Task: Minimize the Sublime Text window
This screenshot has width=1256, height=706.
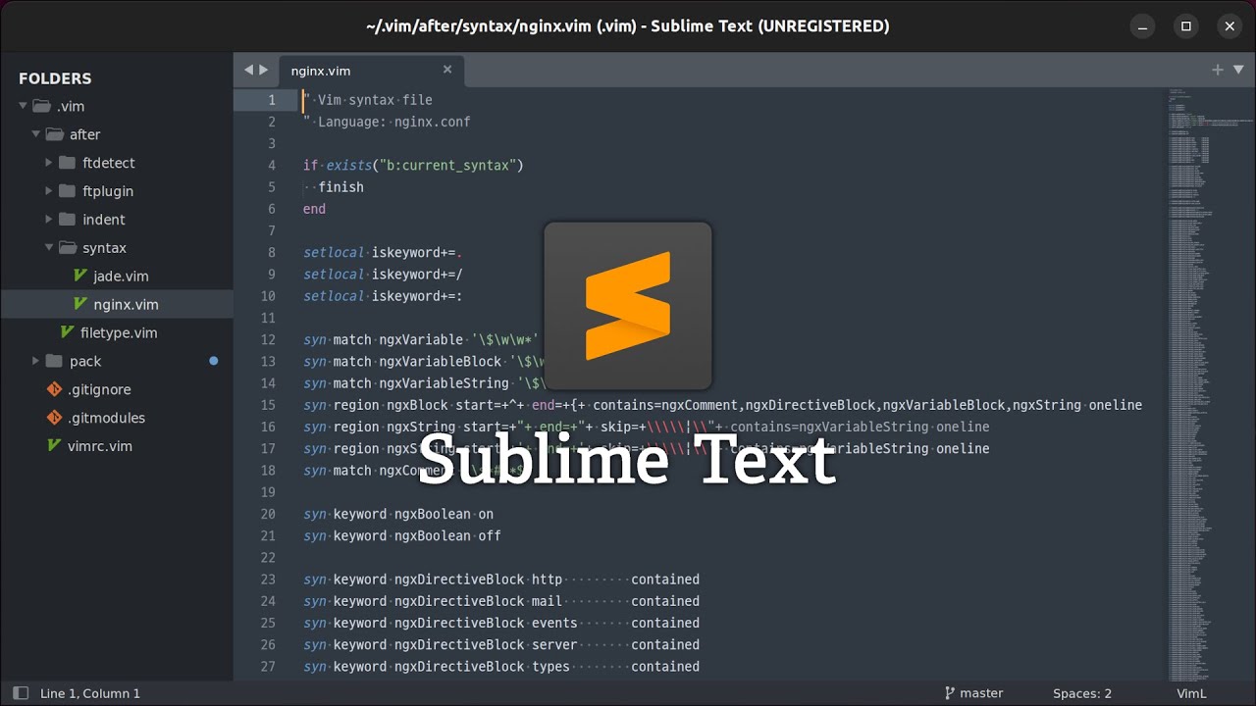Action: point(1142,26)
